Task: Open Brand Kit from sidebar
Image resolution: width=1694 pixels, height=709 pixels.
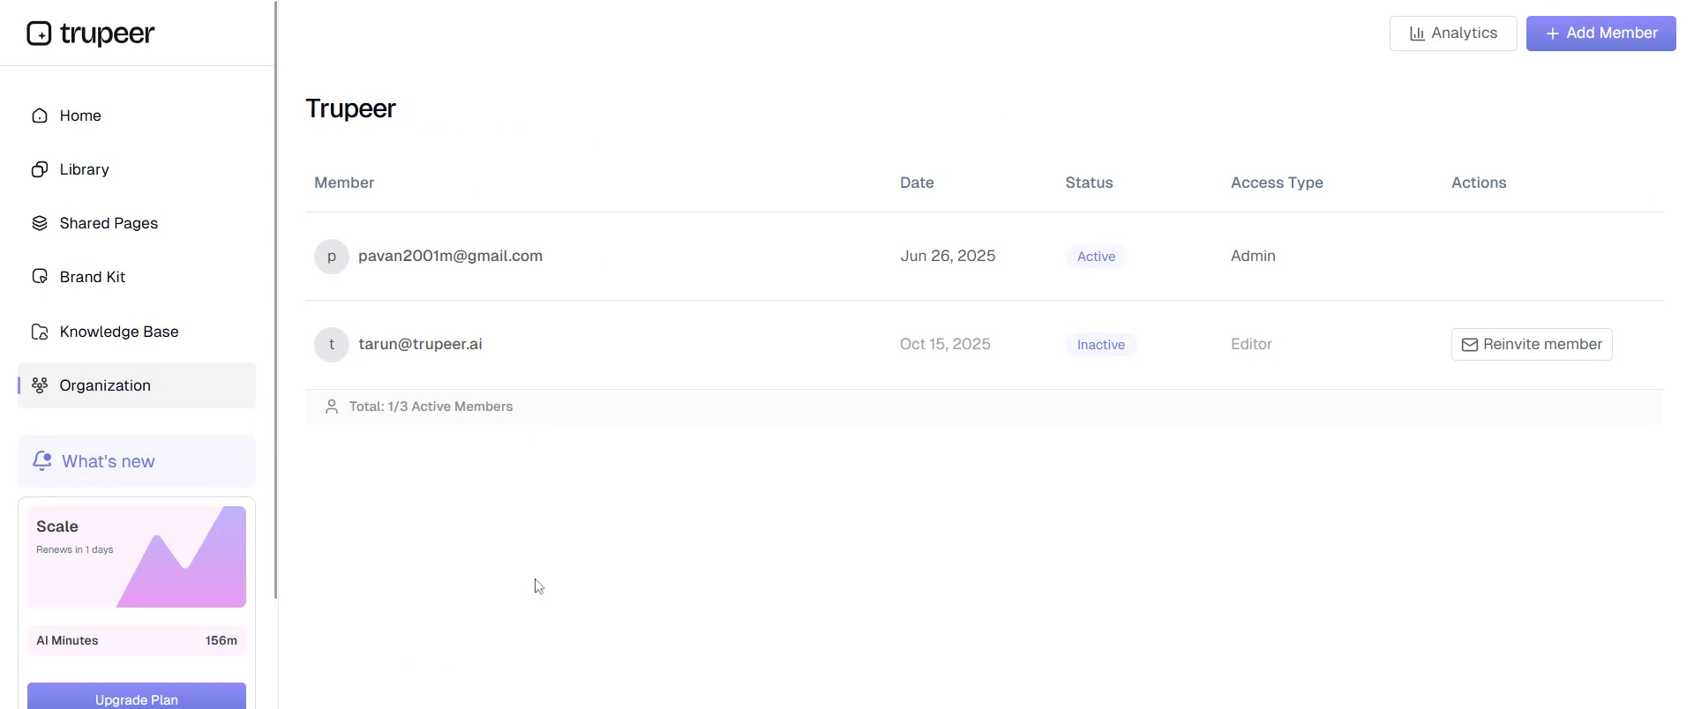Action: 137,277
